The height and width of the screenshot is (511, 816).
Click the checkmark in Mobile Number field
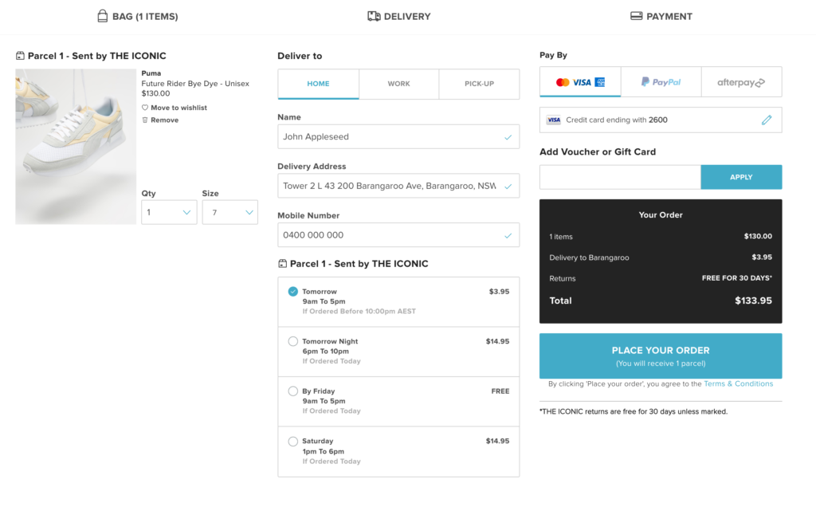click(508, 236)
